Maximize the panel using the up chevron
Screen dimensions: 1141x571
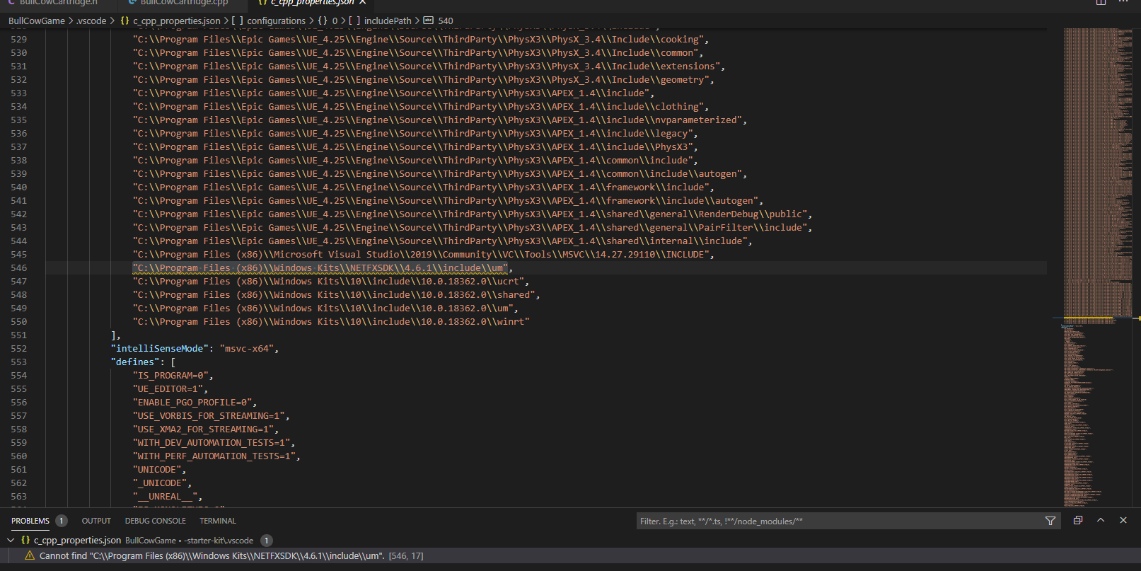(x=1101, y=520)
